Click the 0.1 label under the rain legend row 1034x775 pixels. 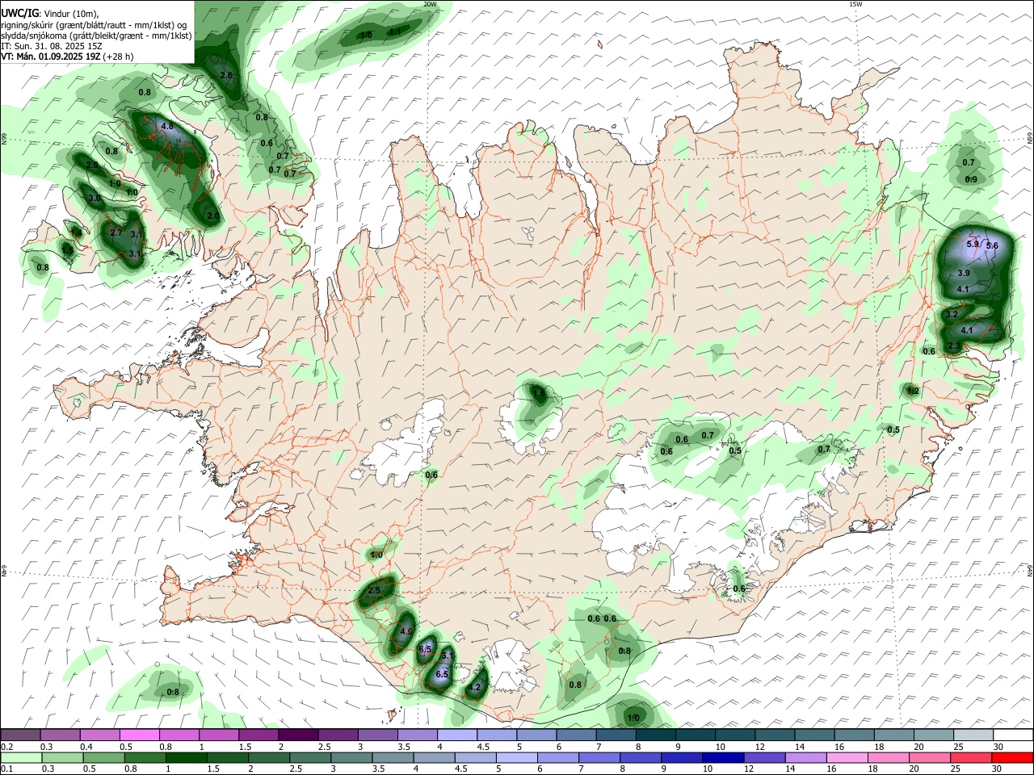(6, 769)
